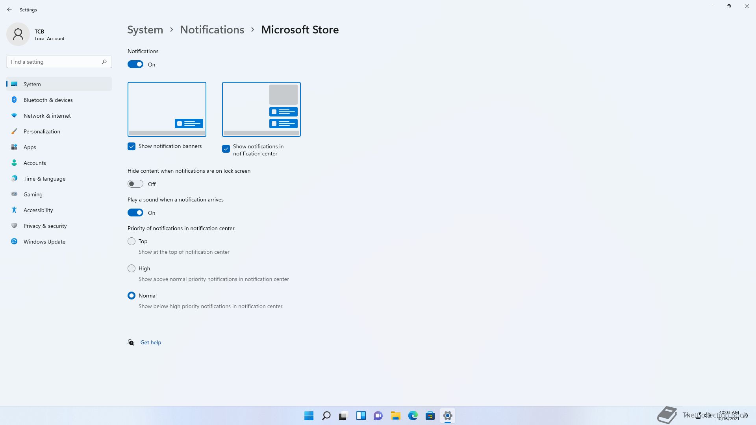Click the Microsoft Store page title

pyautogui.click(x=300, y=30)
